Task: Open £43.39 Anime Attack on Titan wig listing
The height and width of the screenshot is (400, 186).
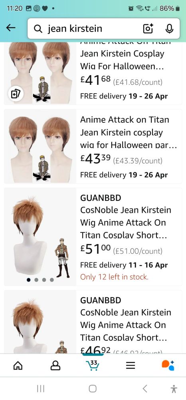Action: [129, 132]
